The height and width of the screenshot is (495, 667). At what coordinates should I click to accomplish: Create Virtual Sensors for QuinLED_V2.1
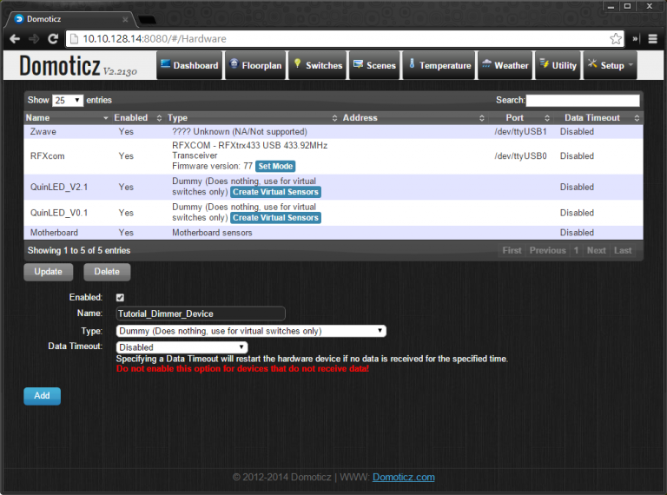pyautogui.click(x=276, y=192)
